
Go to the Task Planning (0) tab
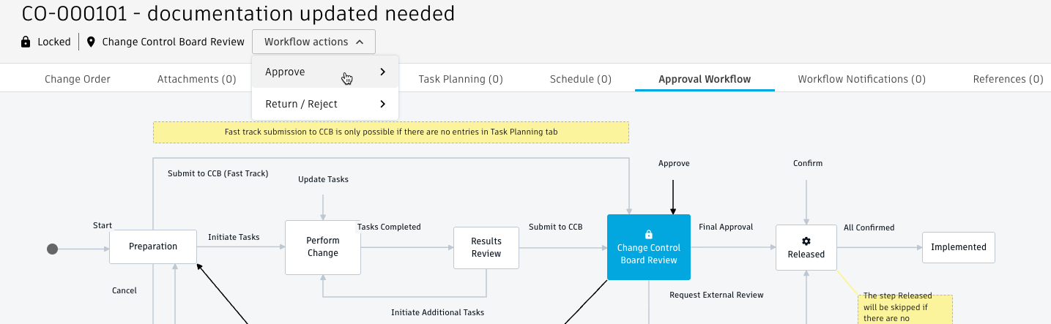click(461, 79)
